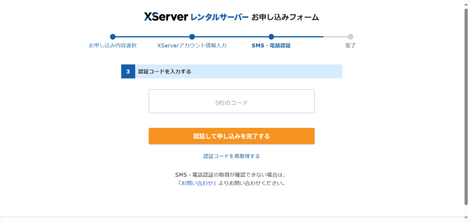Select the XServerアカウント情報入力 step label
The image size is (469, 222).
point(192,46)
